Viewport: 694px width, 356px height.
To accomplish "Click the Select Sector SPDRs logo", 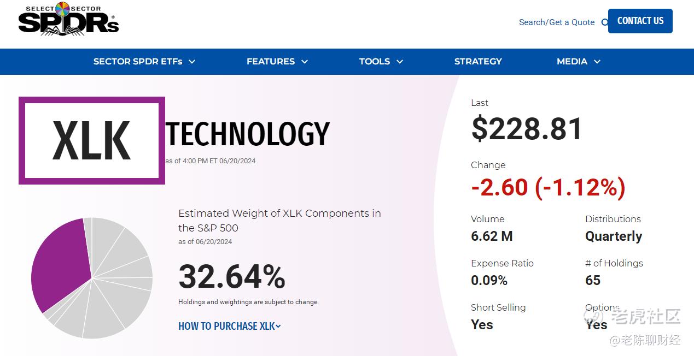I will click(x=68, y=20).
